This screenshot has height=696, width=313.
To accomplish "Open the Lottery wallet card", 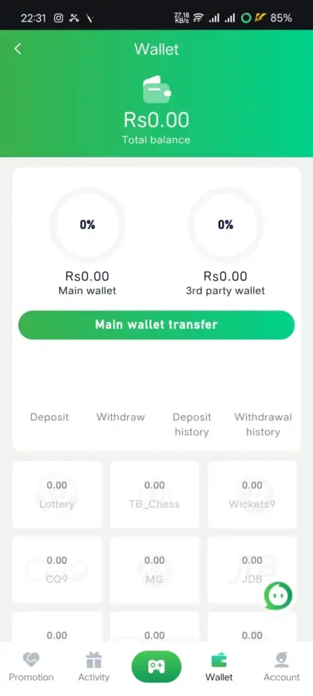I will click(x=57, y=495).
